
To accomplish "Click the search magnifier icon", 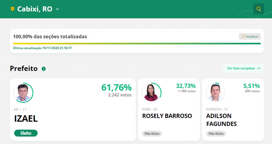I will pos(259,9).
